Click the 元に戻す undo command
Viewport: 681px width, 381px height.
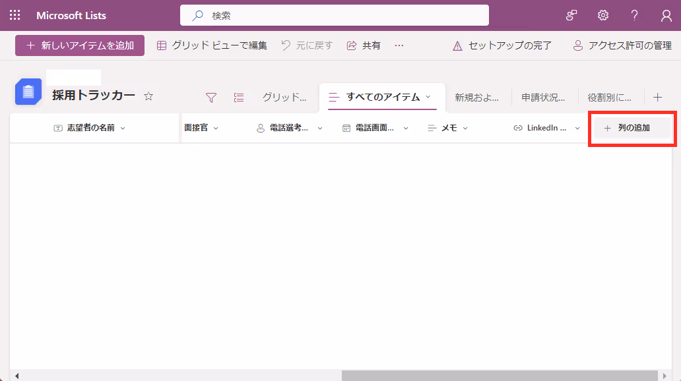[307, 45]
